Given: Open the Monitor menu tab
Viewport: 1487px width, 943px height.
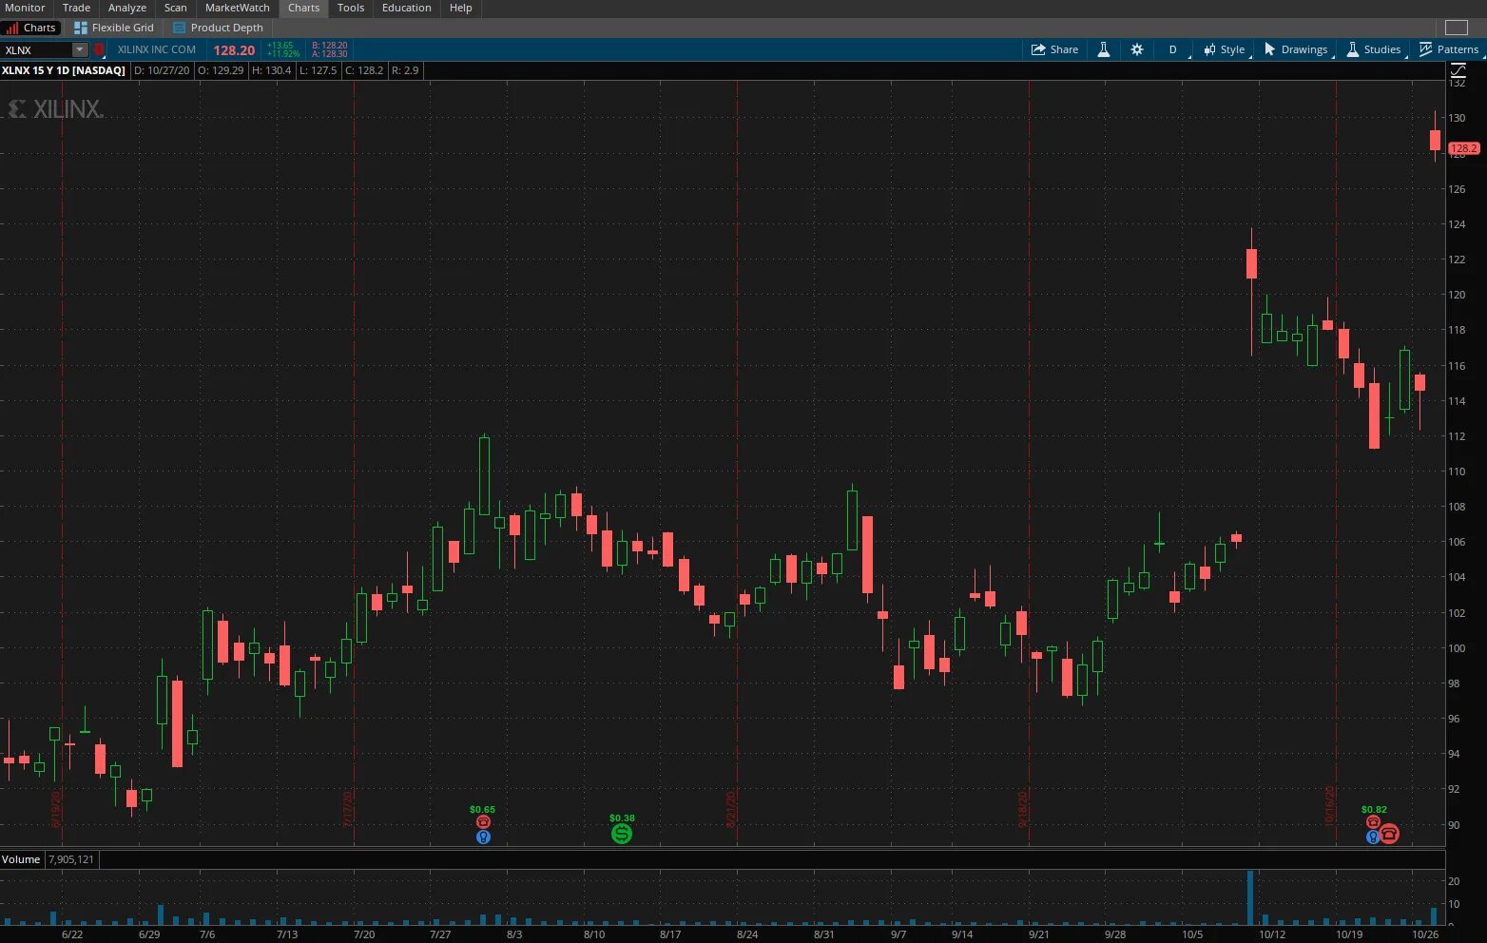Looking at the screenshot, I should (25, 8).
